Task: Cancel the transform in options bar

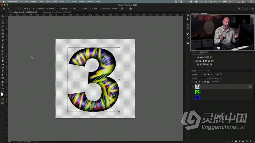Action: [x=131, y=8]
